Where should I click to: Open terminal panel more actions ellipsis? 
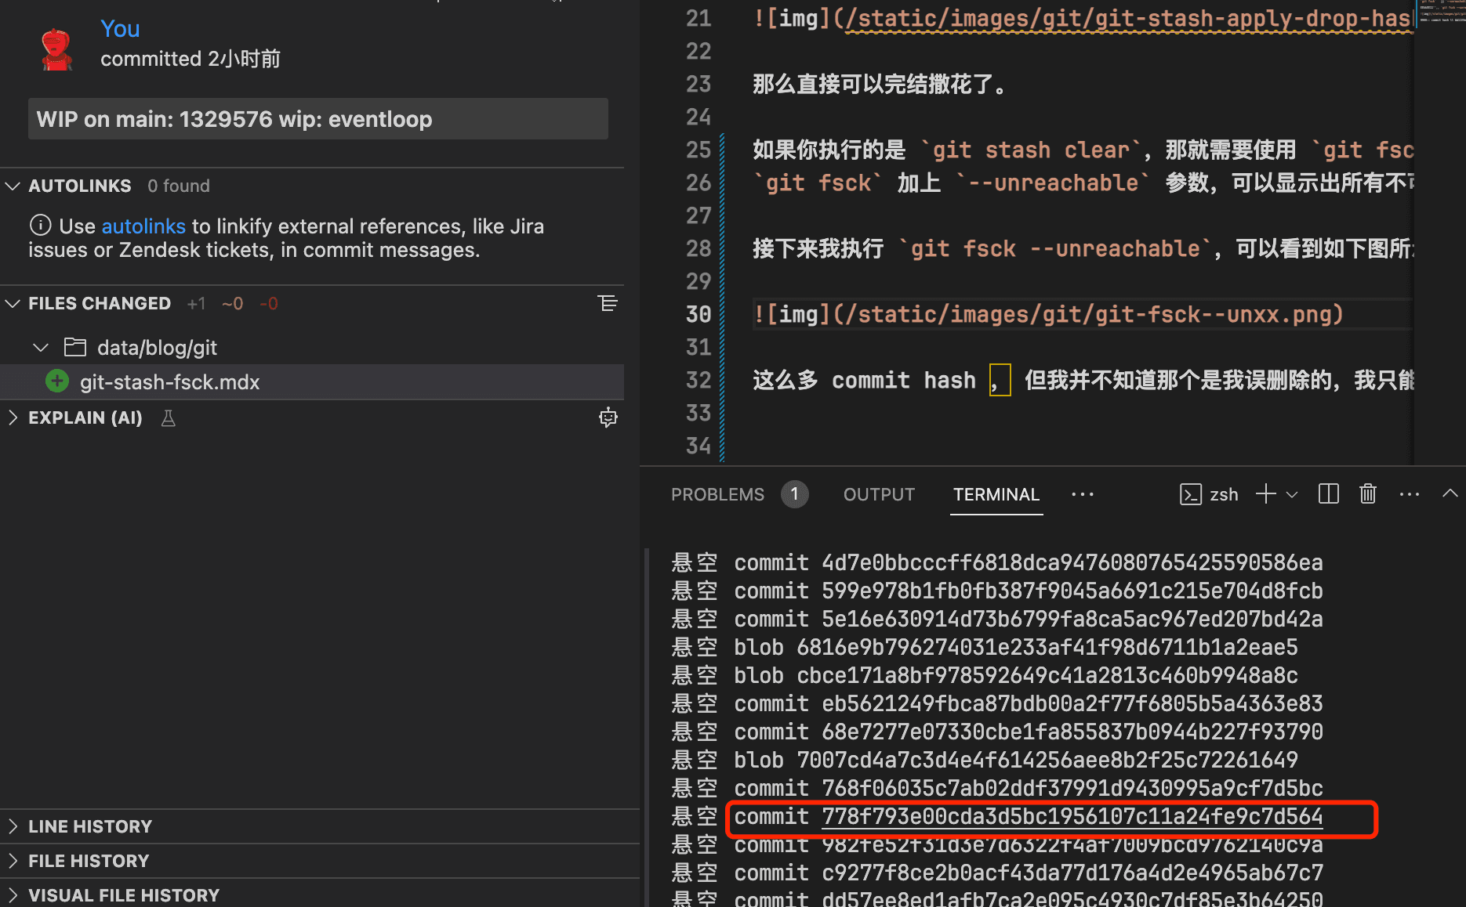point(1409,493)
